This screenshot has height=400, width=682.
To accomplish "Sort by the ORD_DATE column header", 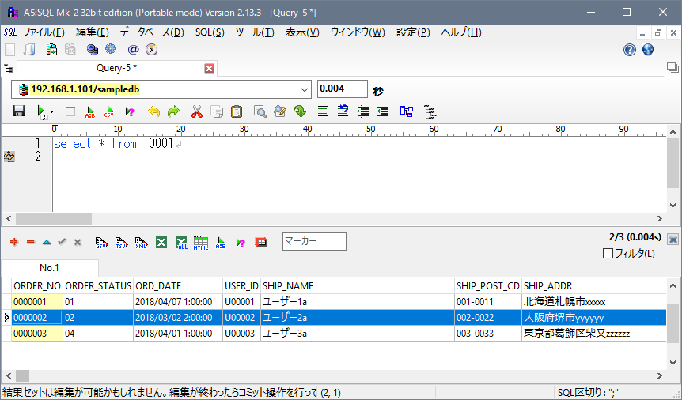I will click(x=178, y=286).
